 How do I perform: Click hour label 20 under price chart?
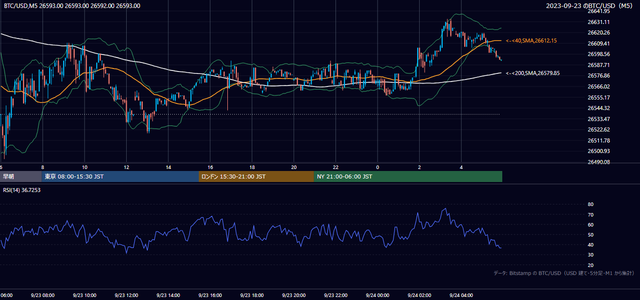[x=294, y=167]
